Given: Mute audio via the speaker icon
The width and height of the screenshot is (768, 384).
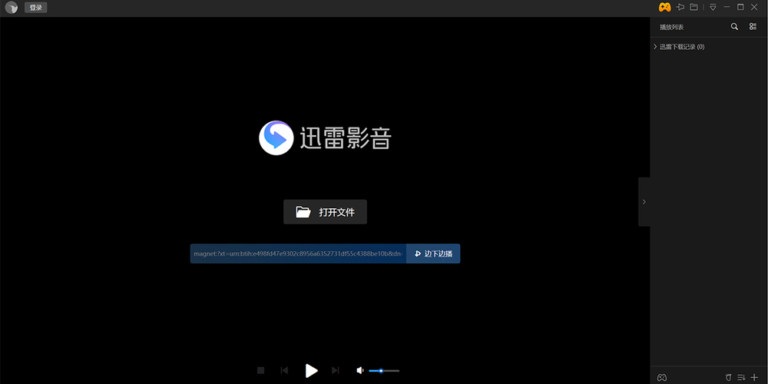Looking at the screenshot, I should [x=360, y=371].
